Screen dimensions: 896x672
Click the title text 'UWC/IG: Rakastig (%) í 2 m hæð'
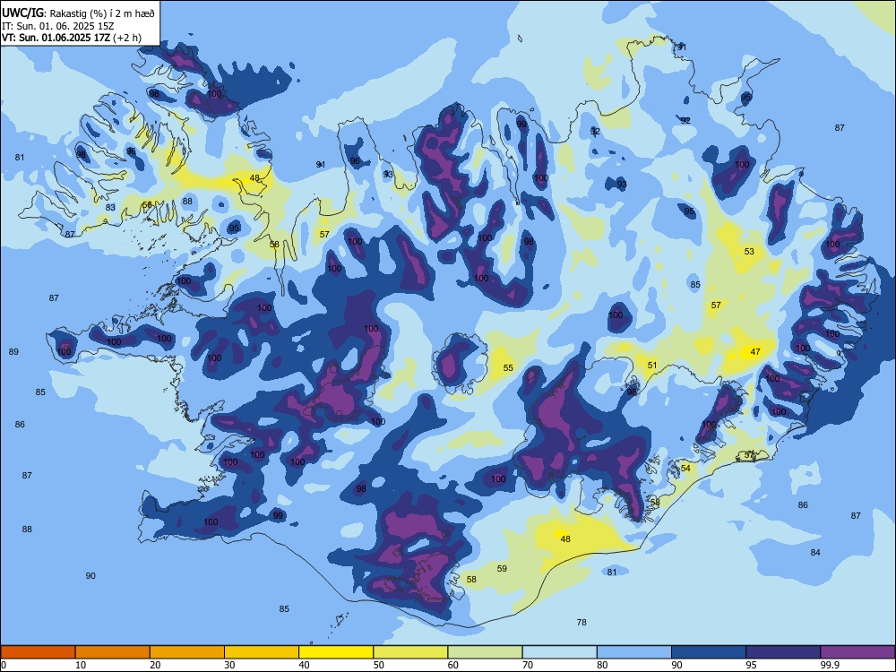(78, 13)
